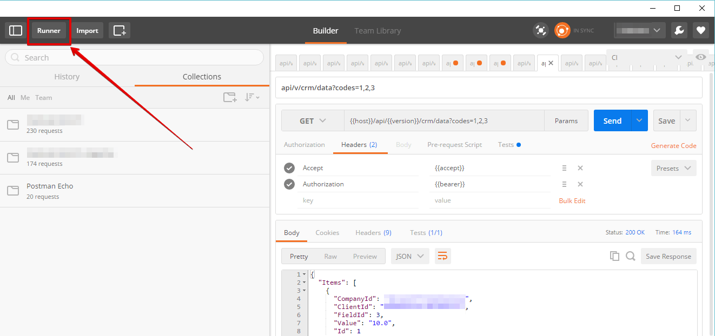715x336 pixels.
Task: Copy response body to clipboard
Action: pyautogui.click(x=614, y=256)
